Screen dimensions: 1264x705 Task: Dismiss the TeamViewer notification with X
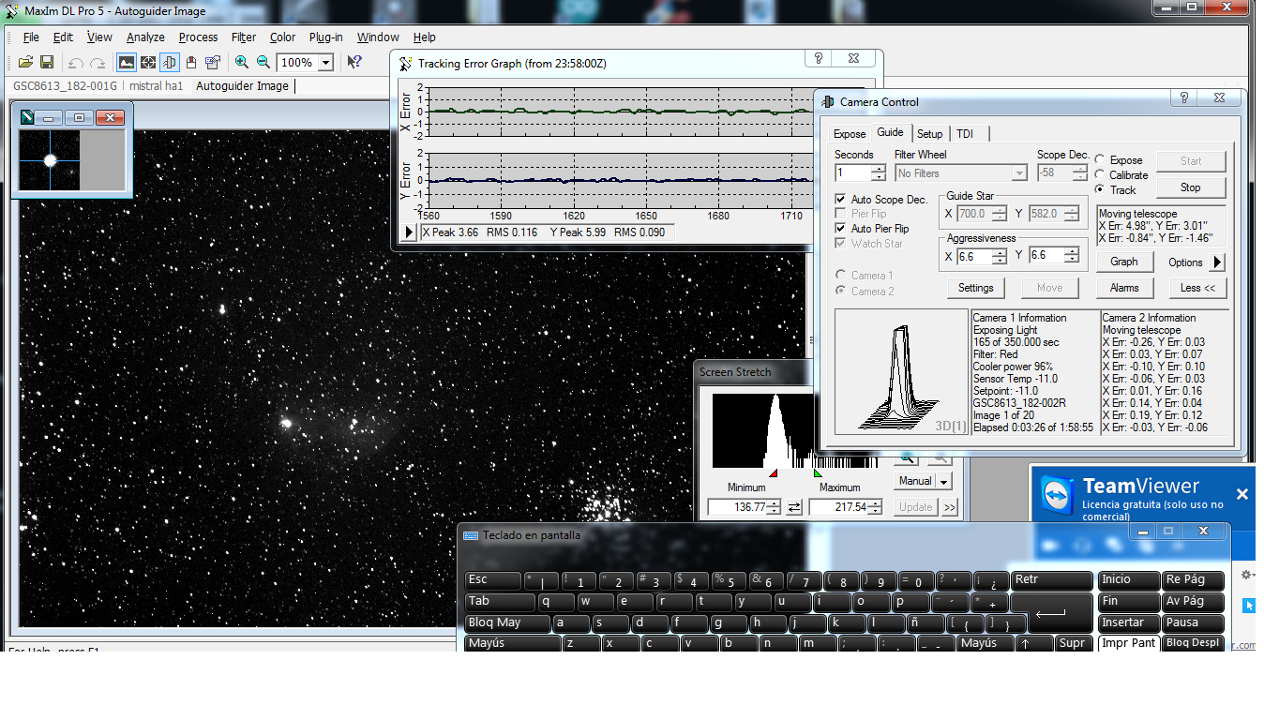pos(1242,494)
